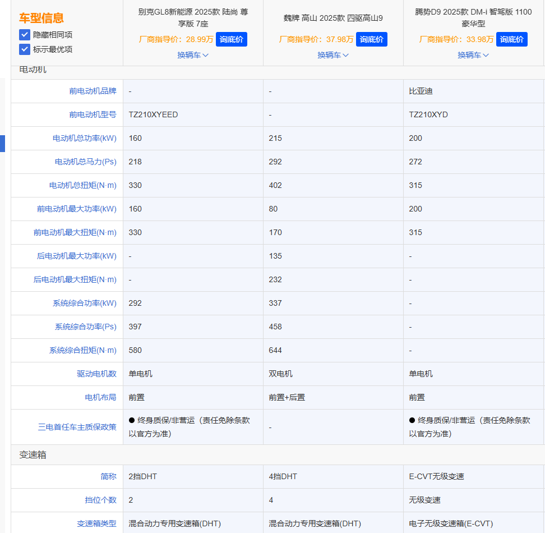
Task: Click the 前电动机最大扭矩(N·m) label
Action: [x=75, y=233]
